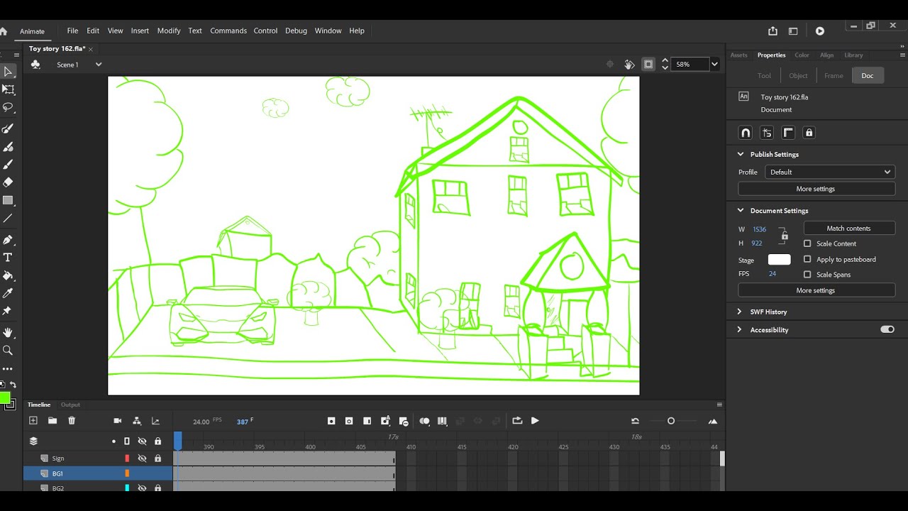This screenshot has height=511, width=908.
Task: Click the Match contents button
Action: 849,229
